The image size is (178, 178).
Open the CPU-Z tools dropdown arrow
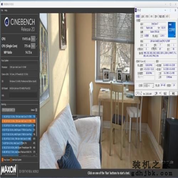pyautogui.click(x=160, y=93)
